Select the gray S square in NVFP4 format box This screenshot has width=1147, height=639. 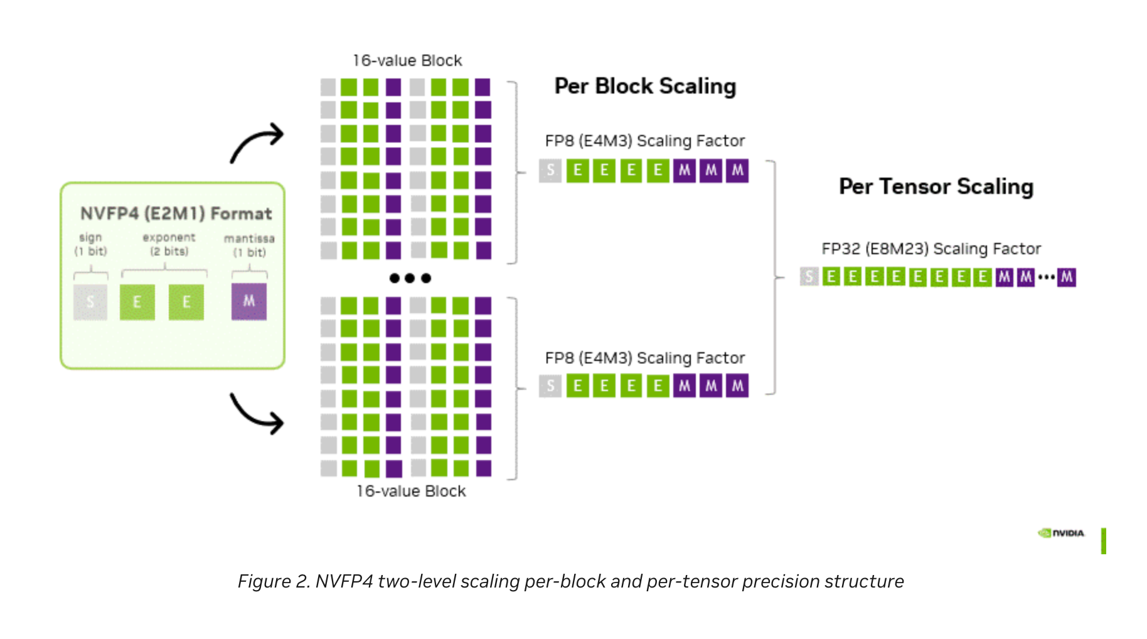90,302
